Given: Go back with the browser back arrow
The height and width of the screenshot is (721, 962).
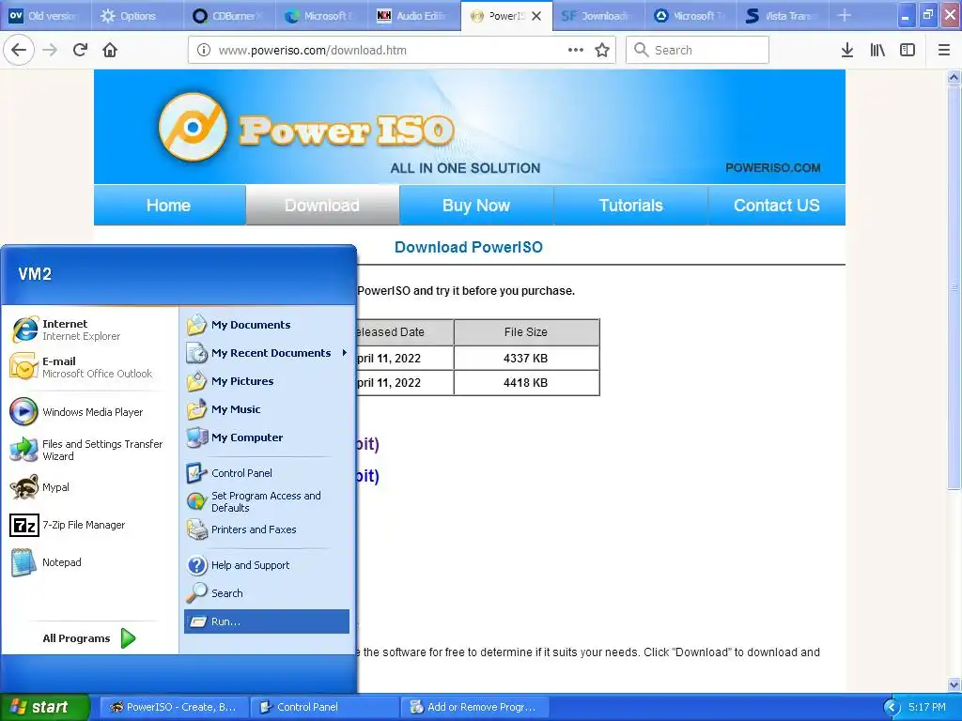Looking at the screenshot, I should pos(19,50).
